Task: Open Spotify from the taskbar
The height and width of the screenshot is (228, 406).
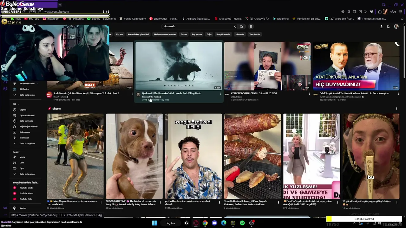Action: pyautogui.click(x=242, y=223)
